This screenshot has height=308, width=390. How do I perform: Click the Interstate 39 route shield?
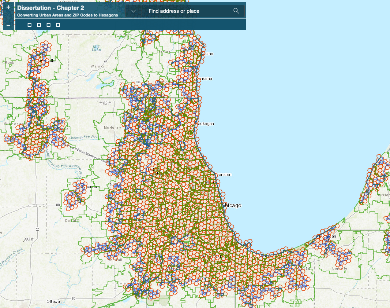point(37,229)
